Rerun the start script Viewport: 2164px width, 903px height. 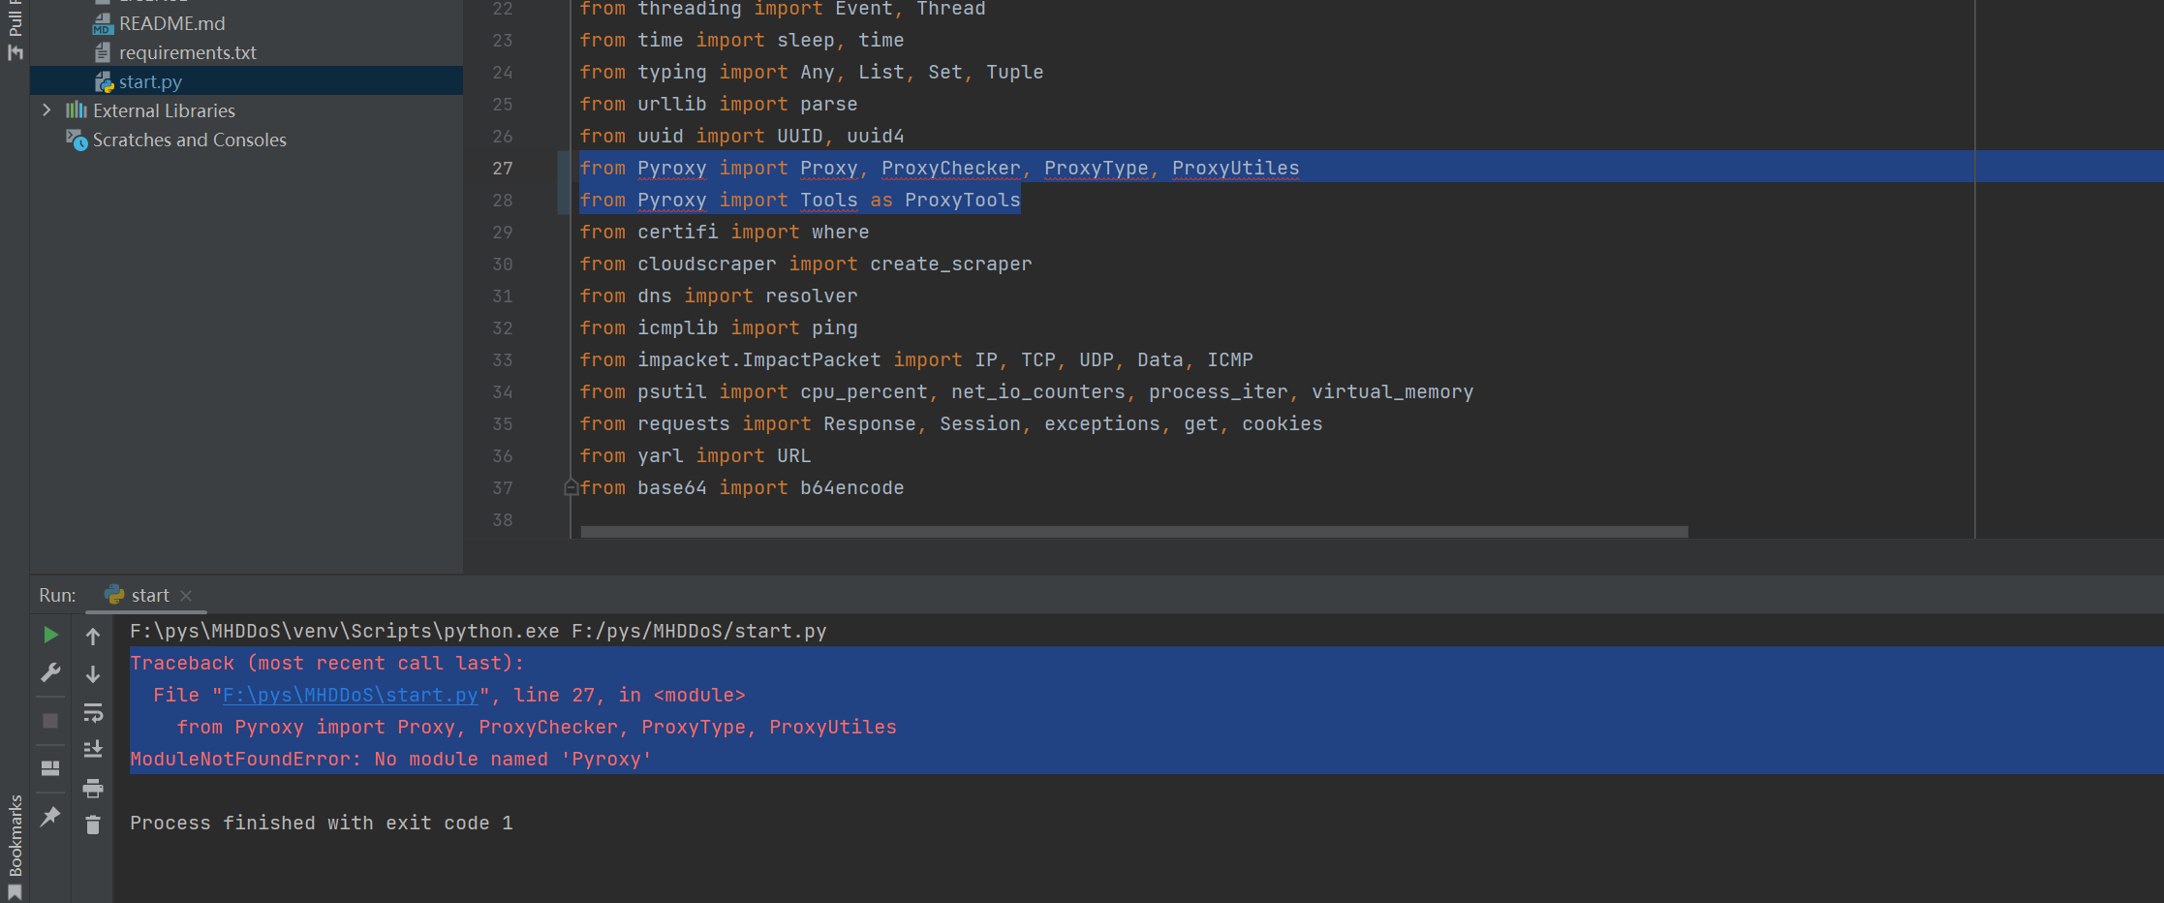coord(51,636)
